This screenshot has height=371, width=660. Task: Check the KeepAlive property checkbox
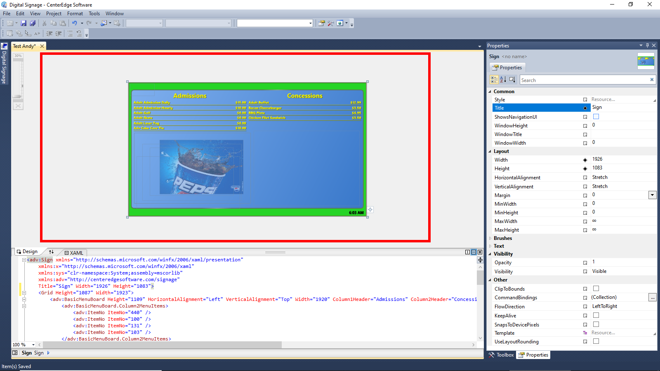[596, 315]
